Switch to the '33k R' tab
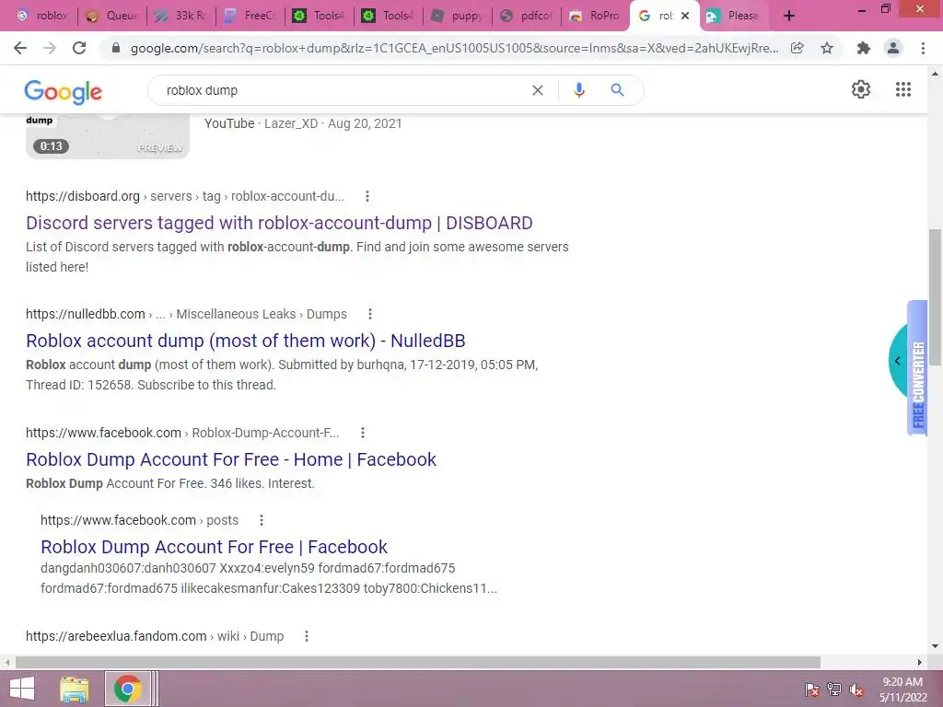Image resolution: width=943 pixels, height=707 pixels. pos(181,16)
